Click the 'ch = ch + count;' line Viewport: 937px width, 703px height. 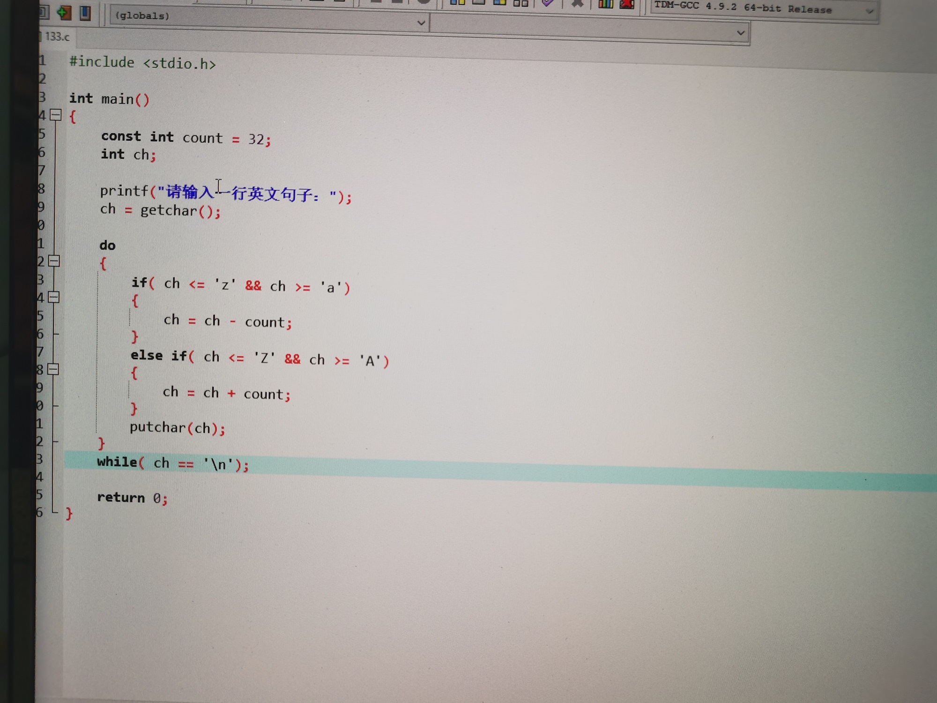coord(227,393)
